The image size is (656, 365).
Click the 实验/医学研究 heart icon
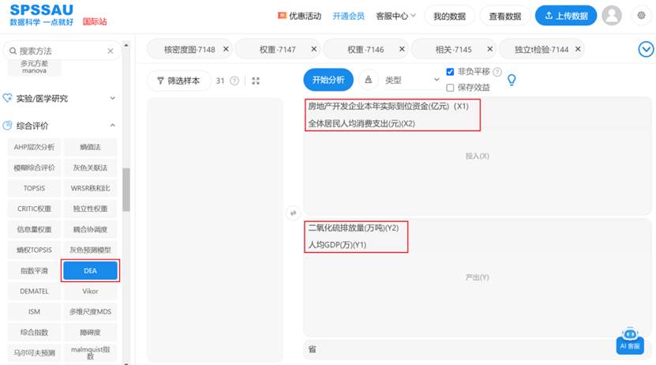click(x=8, y=98)
